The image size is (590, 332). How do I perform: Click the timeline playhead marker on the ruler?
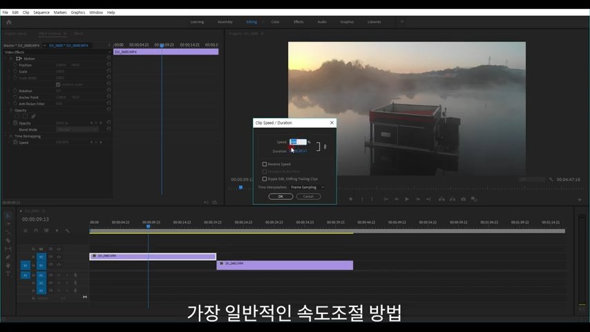pos(148,225)
